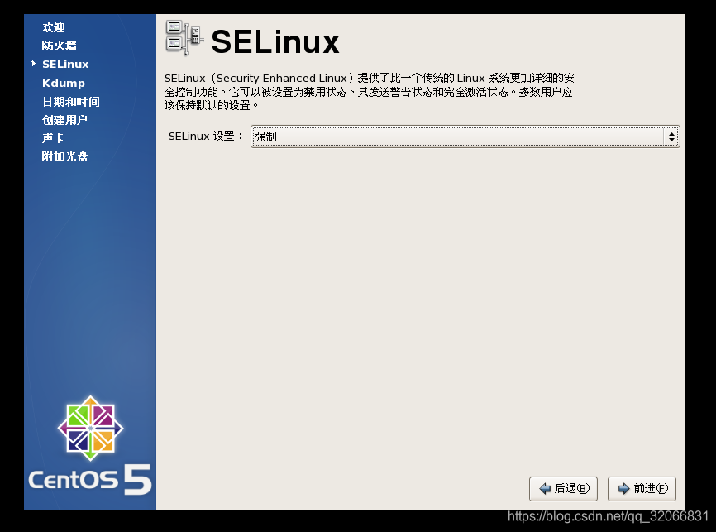The height and width of the screenshot is (532, 716).
Task: Select 附加光盘 in the sidebar
Action: pyautogui.click(x=64, y=156)
